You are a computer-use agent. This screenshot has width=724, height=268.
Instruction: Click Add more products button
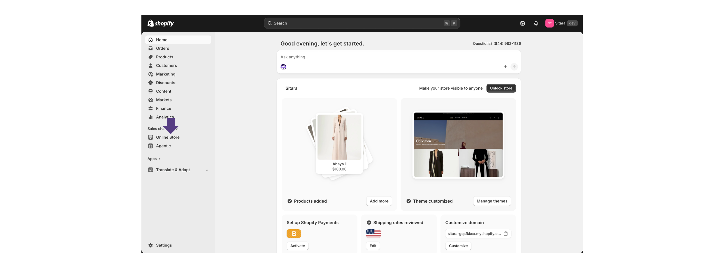click(379, 201)
